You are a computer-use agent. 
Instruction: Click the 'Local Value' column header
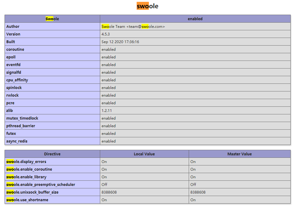144,154
